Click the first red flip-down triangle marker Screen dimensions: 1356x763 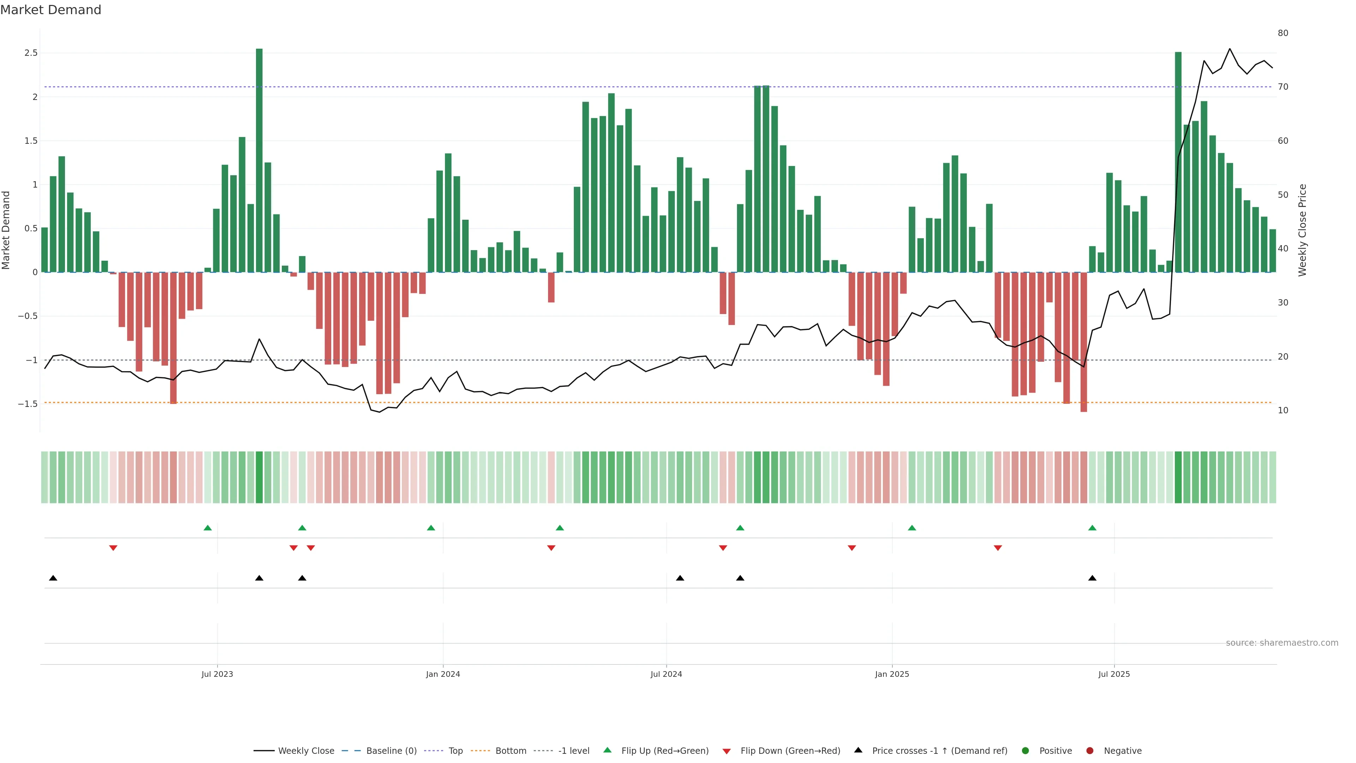pyautogui.click(x=113, y=548)
